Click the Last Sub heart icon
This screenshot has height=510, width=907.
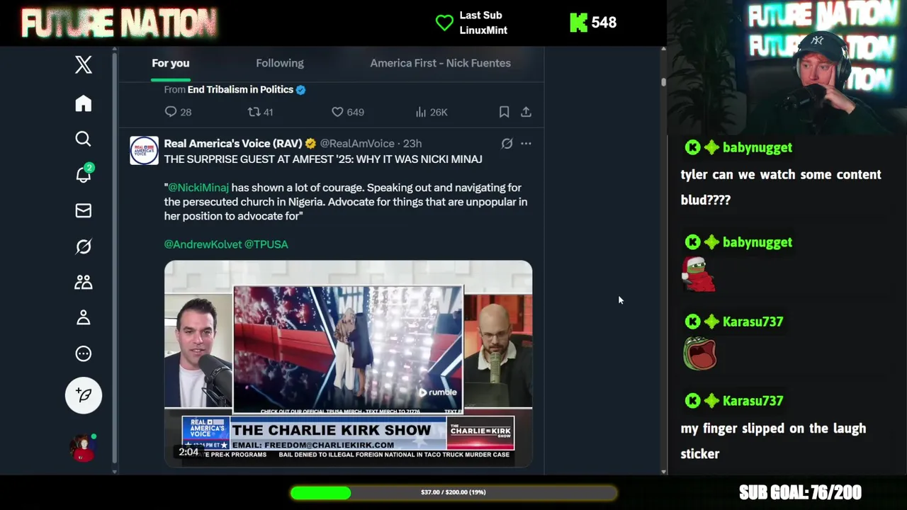[444, 23]
